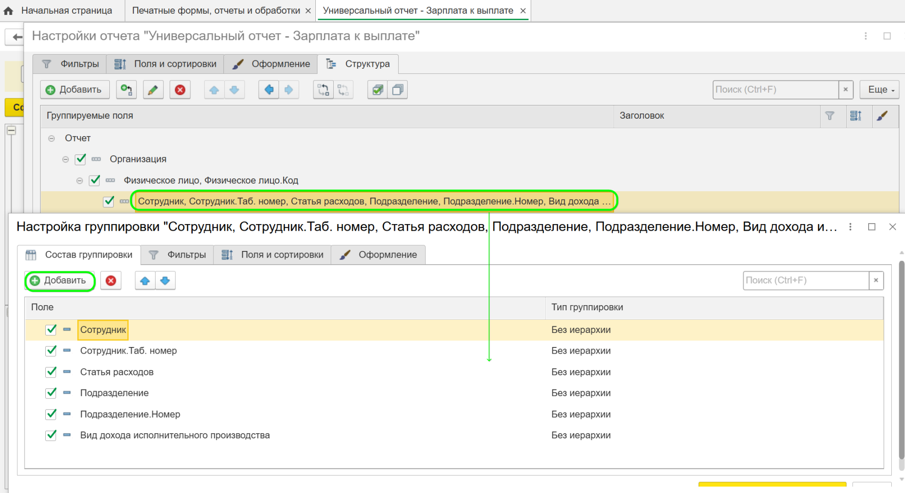The image size is (905, 493).
Task: Disable the Подразделение field checkbox
Action: tap(50, 393)
